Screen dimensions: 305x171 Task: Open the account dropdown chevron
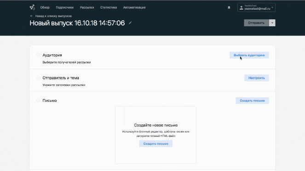[x=272, y=7]
